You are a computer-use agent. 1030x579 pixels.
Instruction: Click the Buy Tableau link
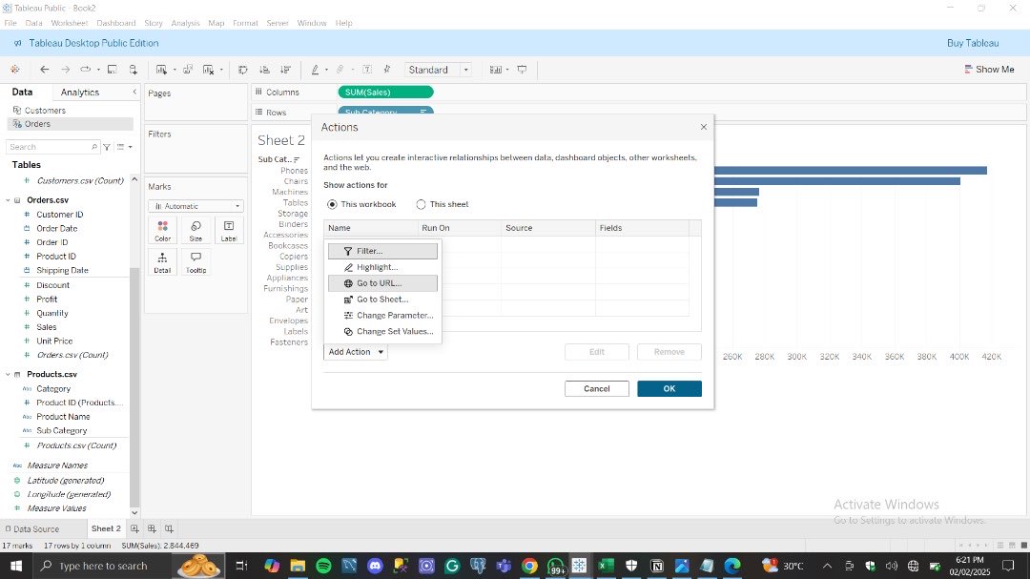pos(972,43)
